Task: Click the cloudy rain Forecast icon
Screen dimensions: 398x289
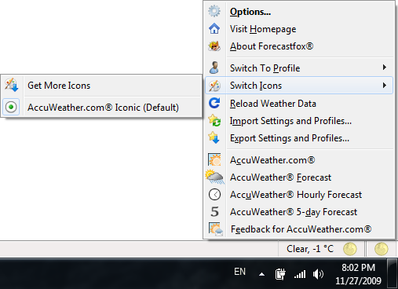Action: coord(214,177)
